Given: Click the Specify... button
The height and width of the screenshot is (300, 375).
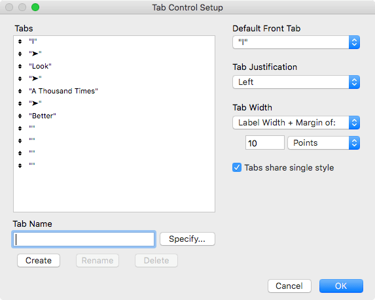Looking at the screenshot, I should pyautogui.click(x=187, y=239).
